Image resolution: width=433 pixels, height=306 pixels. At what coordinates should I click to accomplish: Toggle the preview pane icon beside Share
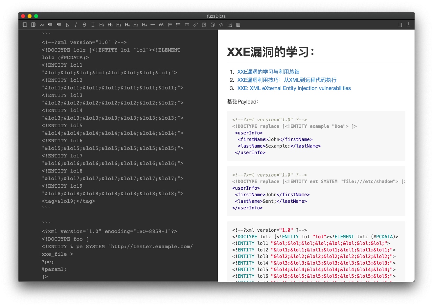(x=400, y=25)
